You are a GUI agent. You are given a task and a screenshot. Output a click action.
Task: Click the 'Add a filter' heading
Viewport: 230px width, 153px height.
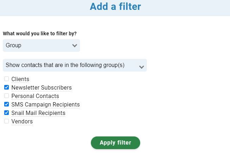116,7
